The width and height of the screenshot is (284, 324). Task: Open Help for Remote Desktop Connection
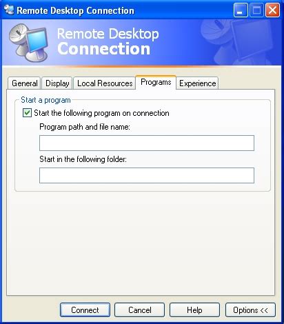click(x=194, y=310)
